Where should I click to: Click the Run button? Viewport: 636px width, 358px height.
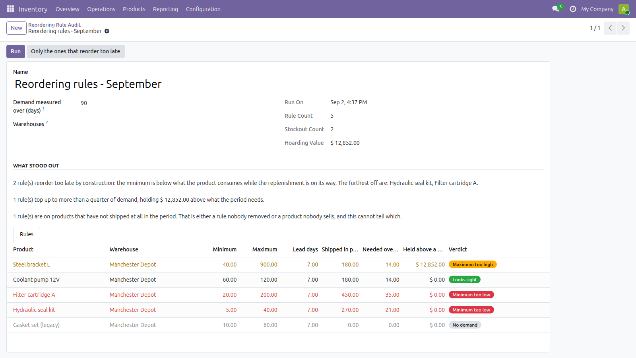(16, 51)
